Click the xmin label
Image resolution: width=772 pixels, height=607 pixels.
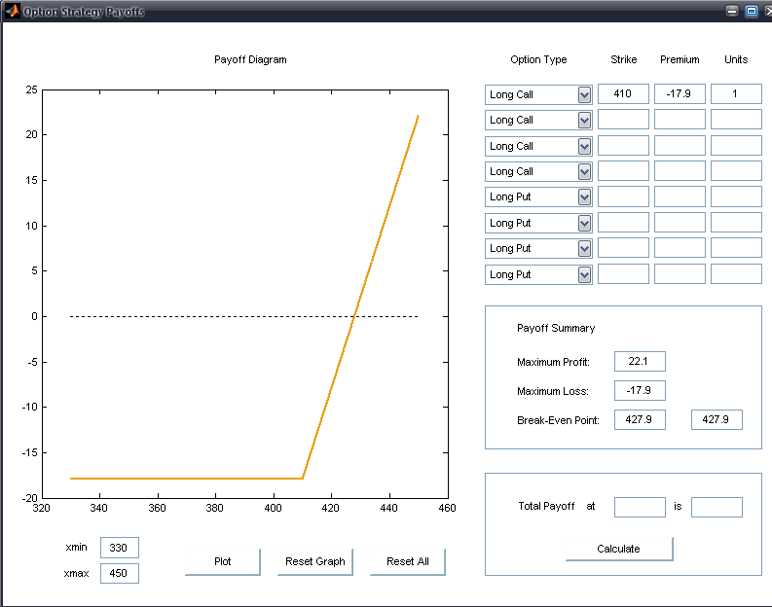coord(76,548)
